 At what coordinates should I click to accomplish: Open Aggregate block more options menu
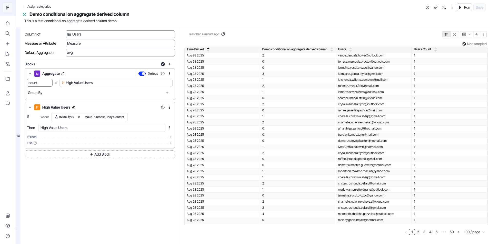[x=169, y=74]
